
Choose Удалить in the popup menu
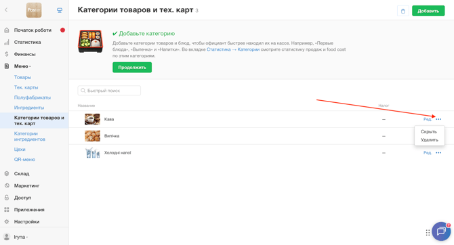point(430,139)
